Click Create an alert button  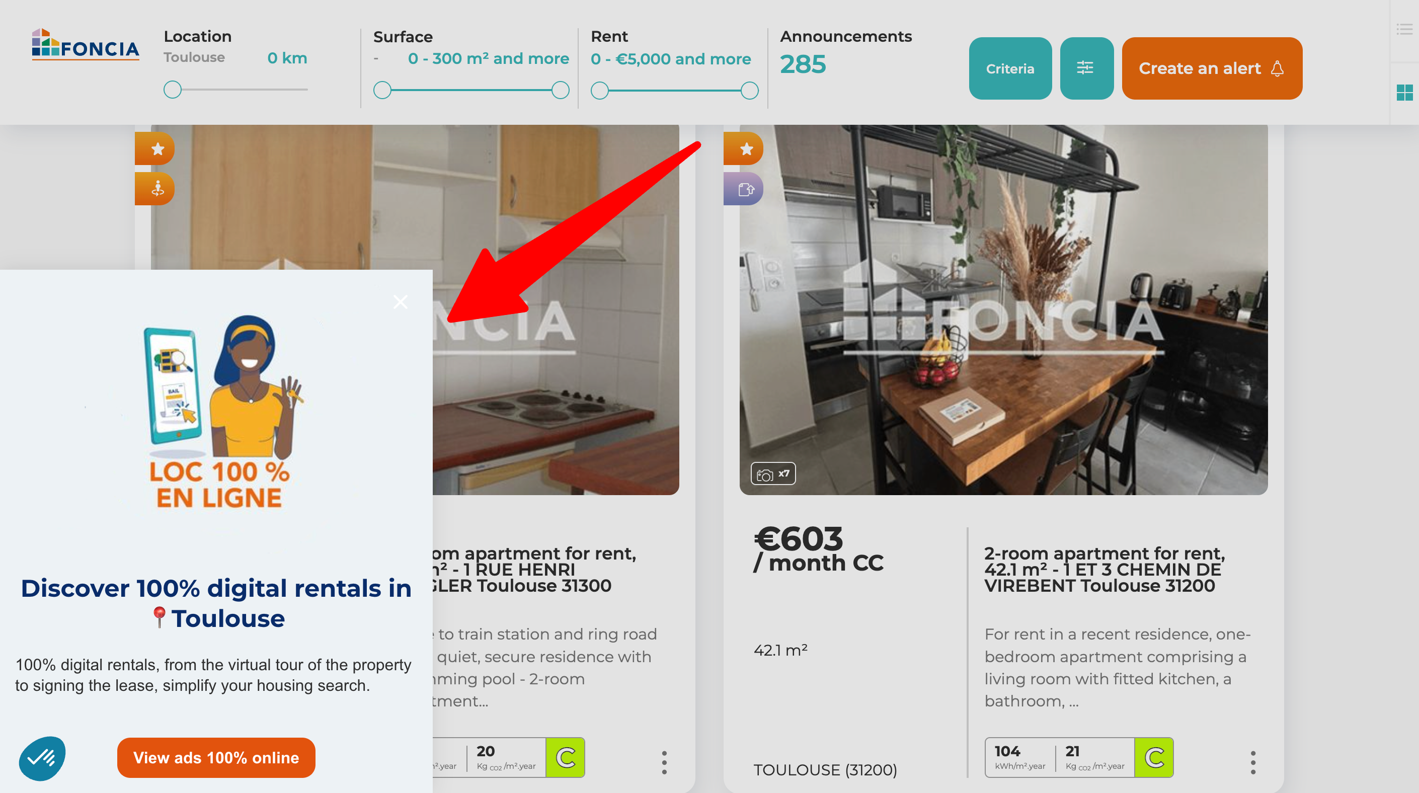pos(1212,68)
